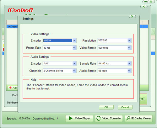Open the Channels 2 Channels Stereo dropdown arrow

click(74, 71)
